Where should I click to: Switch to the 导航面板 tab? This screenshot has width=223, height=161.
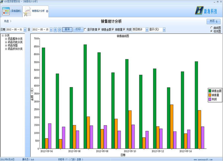[x=16, y=11]
